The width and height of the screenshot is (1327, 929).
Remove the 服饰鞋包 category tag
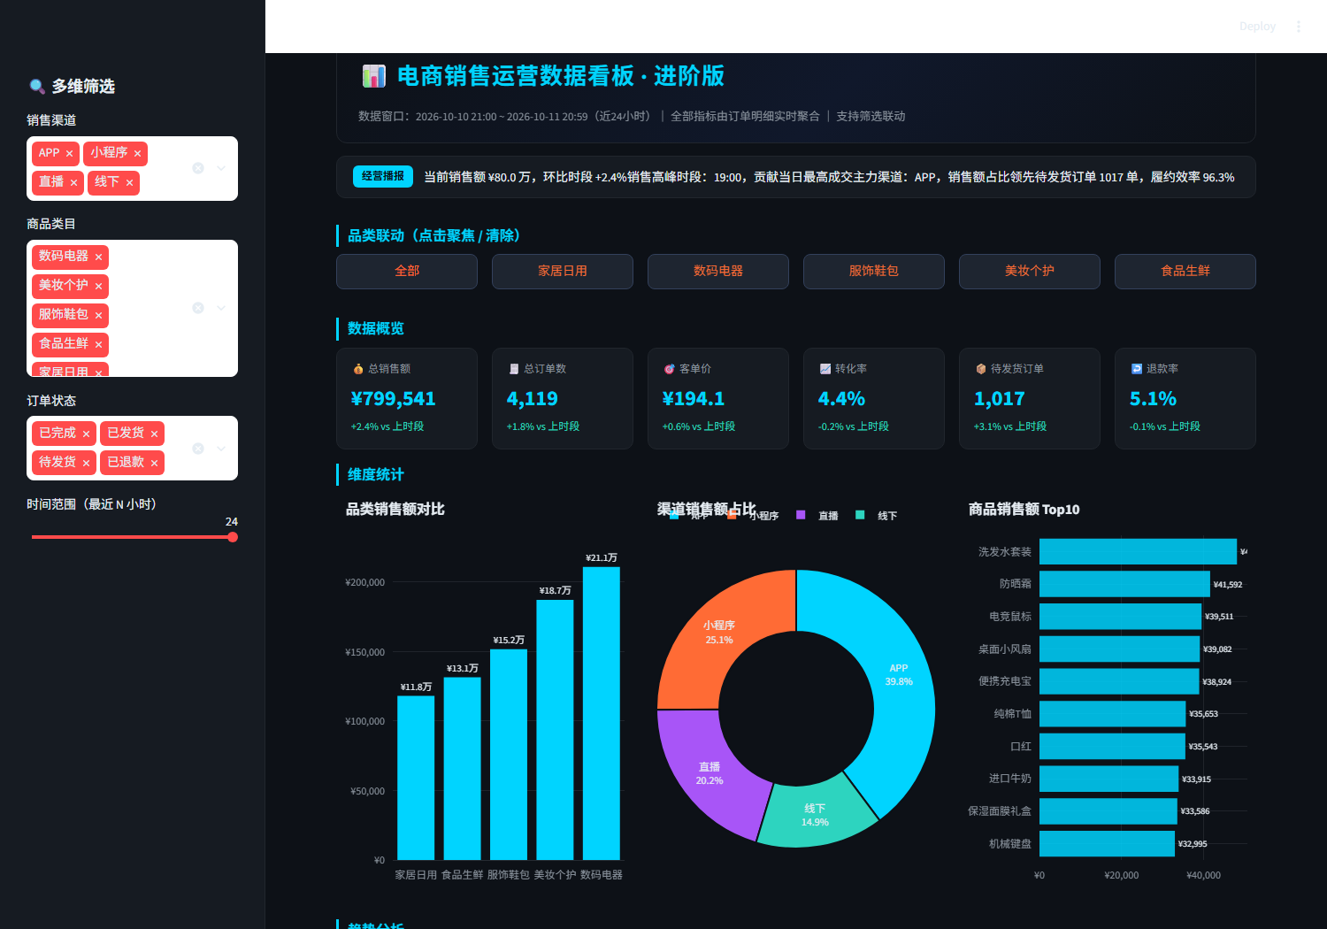98,316
